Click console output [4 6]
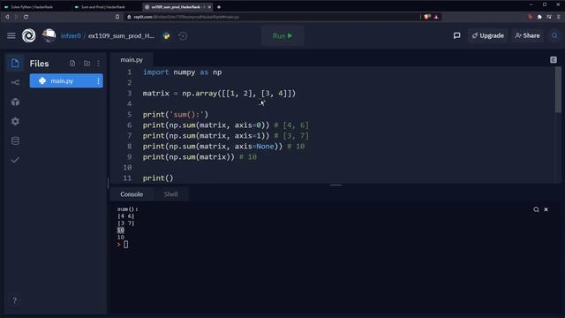The image size is (565, 318). 125,216
